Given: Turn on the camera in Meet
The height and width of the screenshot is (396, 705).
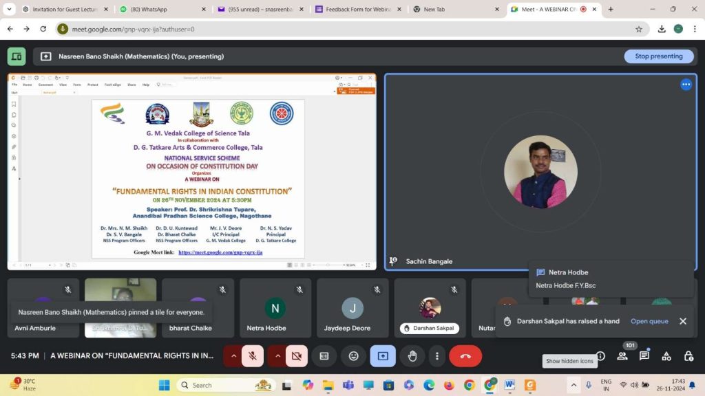Looking at the screenshot, I should pyautogui.click(x=297, y=356).
